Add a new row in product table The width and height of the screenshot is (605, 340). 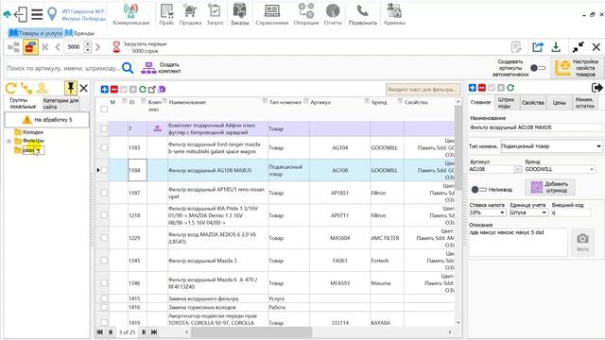(x=105, y=90)
